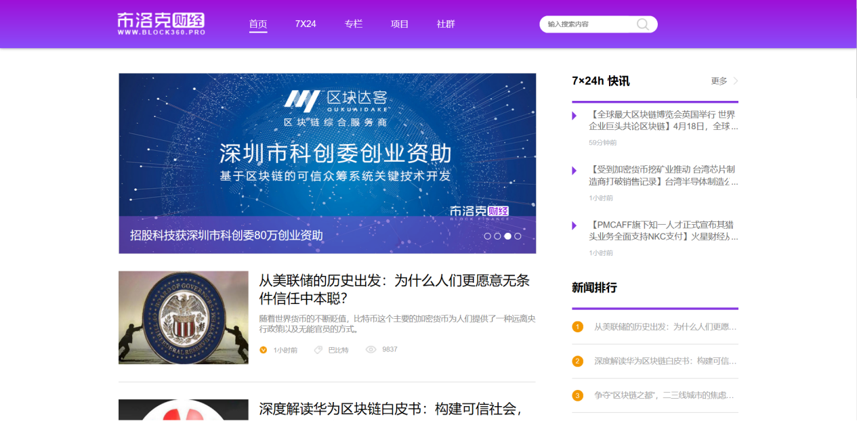Click rank badge 3 in 新闻排行

pos(577,395)
